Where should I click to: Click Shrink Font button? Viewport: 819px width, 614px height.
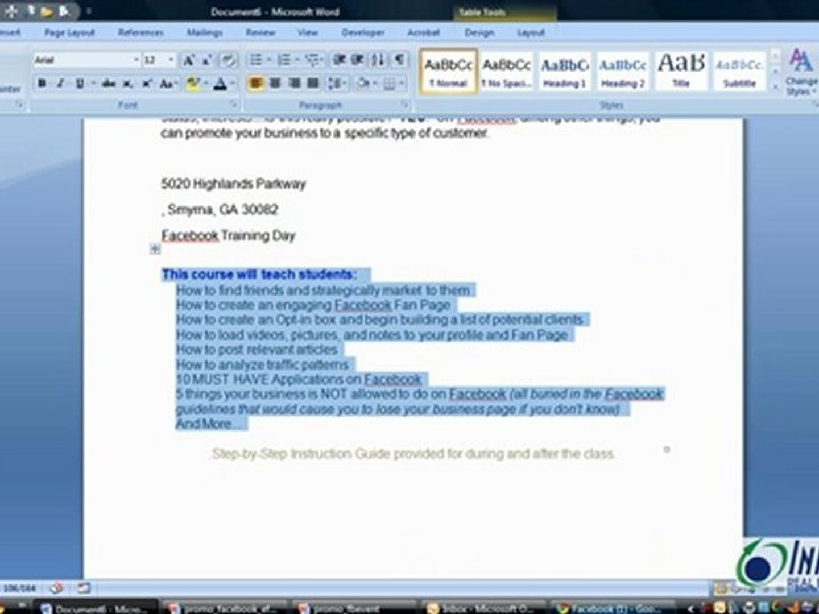[207, 60]
